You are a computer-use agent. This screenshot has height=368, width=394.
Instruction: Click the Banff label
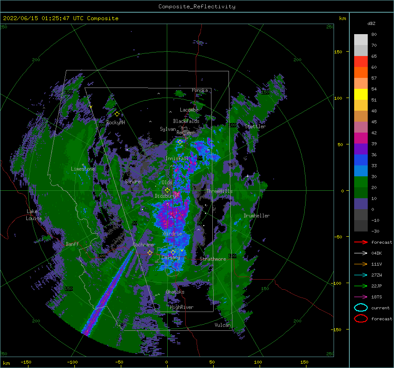click(x=72, y=244)
